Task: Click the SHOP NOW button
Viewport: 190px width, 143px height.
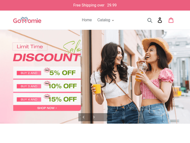Action: [47, 108]
